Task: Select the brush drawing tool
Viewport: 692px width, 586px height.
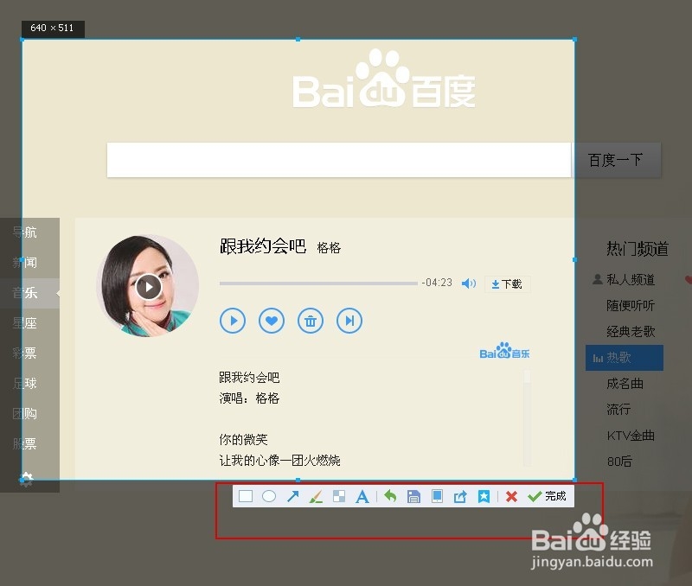Action: (316, 496)
